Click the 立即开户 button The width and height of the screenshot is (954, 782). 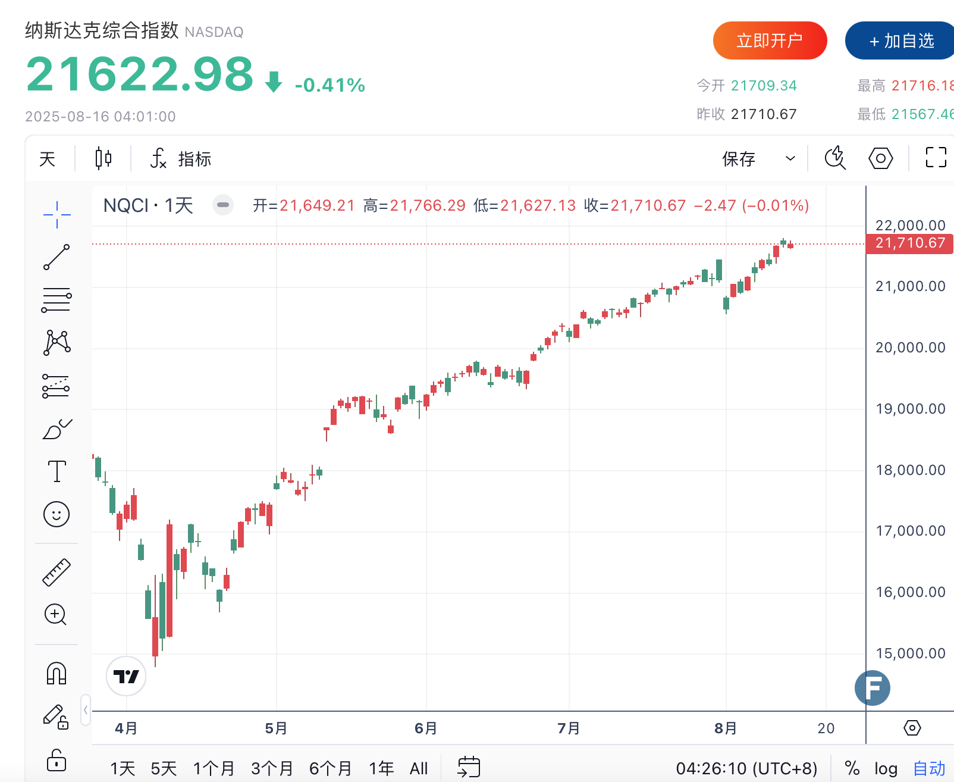770,40
